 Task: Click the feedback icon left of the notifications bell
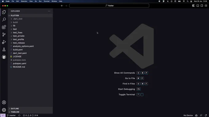pyautogui.click(x=201, y=115)
